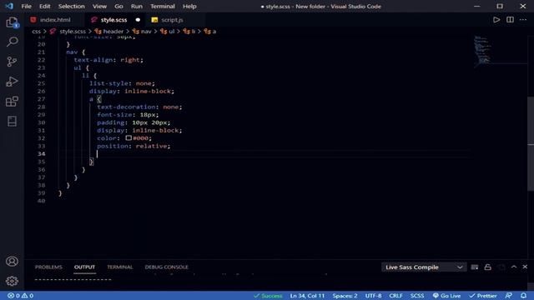
Task: Toggle output scroll lock icon
Action: click(487, 267)
